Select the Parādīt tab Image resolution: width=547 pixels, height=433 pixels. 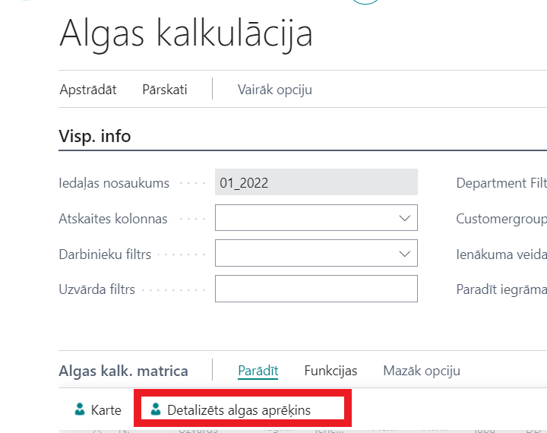(258, 371)
